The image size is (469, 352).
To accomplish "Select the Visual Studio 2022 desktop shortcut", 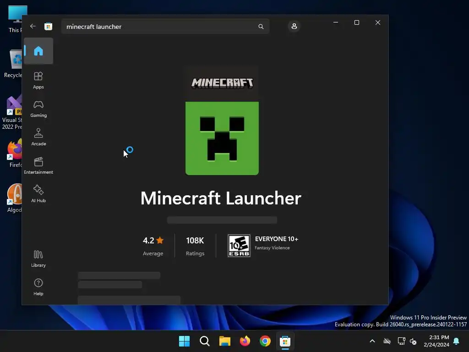I will click(12, 113).
